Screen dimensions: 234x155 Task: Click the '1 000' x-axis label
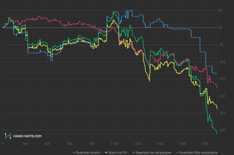click(x=115, y=144)
